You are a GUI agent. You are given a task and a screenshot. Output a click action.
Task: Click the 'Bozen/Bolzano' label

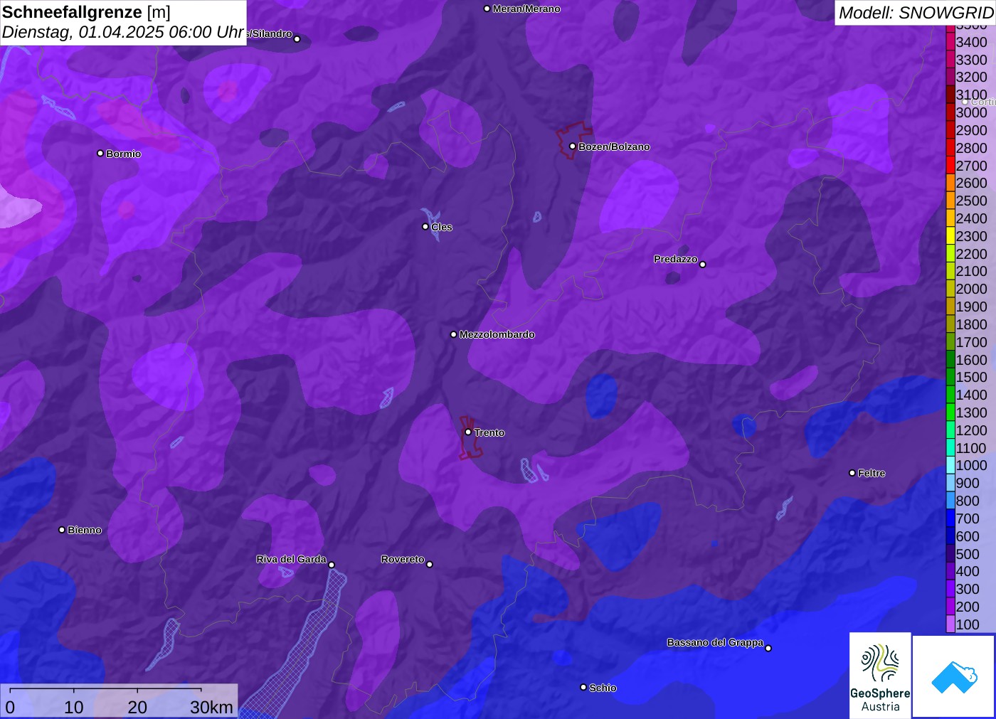[x=614, y=147]
